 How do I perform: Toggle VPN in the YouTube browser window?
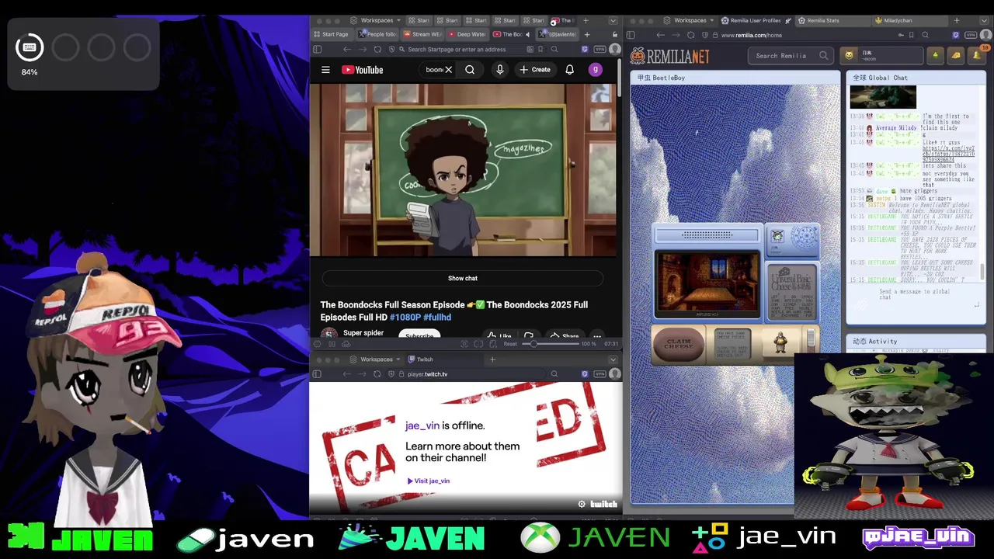600,49
